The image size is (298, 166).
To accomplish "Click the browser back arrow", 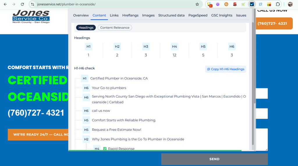I will tap(6, 4).
